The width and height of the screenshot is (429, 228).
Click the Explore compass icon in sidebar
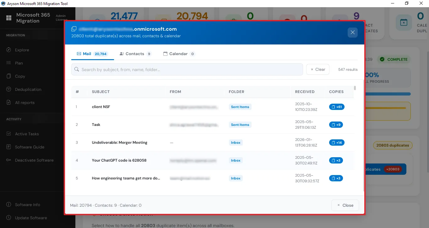(x=9, y=50)
